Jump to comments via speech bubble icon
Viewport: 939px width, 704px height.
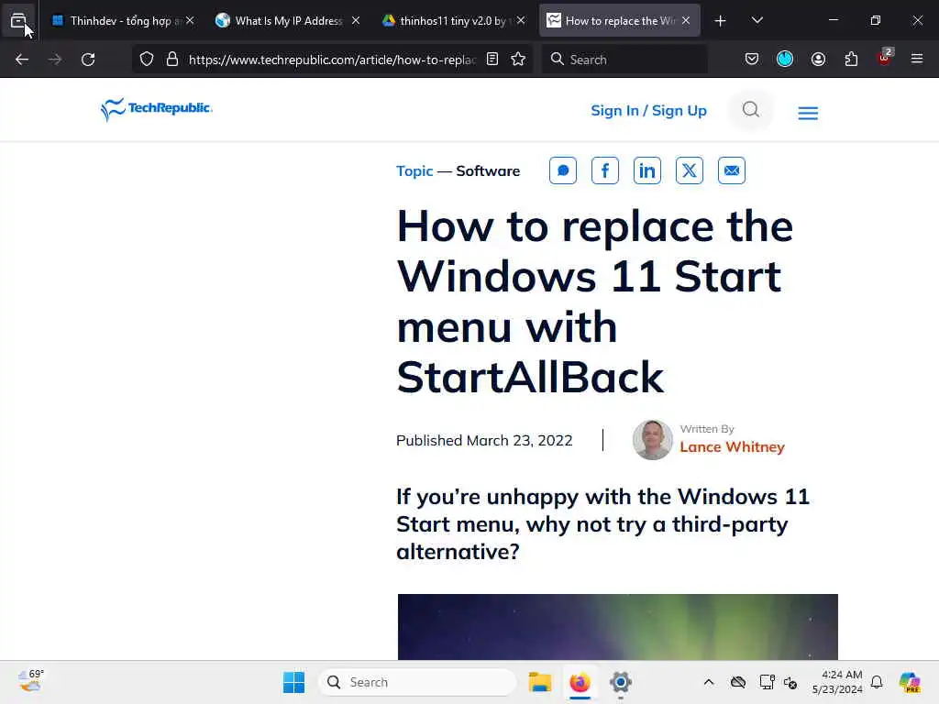563,170
